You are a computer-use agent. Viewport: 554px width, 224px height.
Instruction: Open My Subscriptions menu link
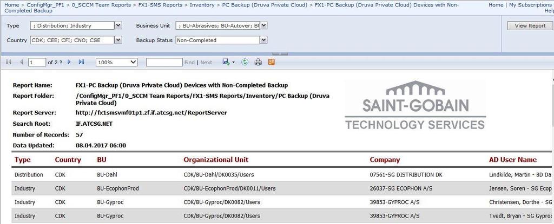531,5
